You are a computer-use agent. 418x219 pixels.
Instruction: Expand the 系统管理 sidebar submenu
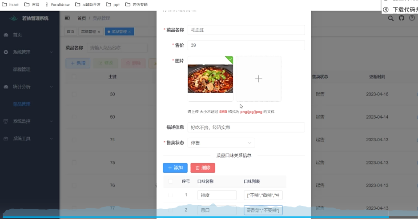[52, 52]
